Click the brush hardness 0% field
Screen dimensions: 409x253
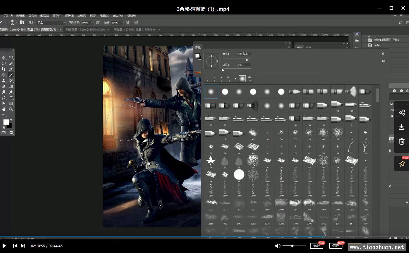pos(244,65)
